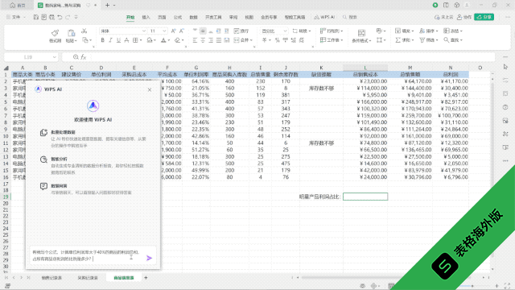Switch to the Formulas ribbon tab
Viewport: 515px width, 290px height.
(x=178, y=17)
